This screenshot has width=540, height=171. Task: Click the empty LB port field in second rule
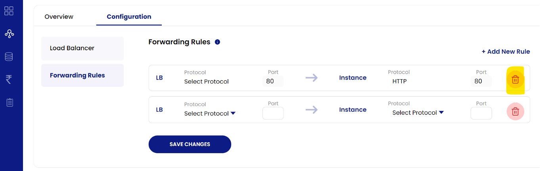click(273, 113)
